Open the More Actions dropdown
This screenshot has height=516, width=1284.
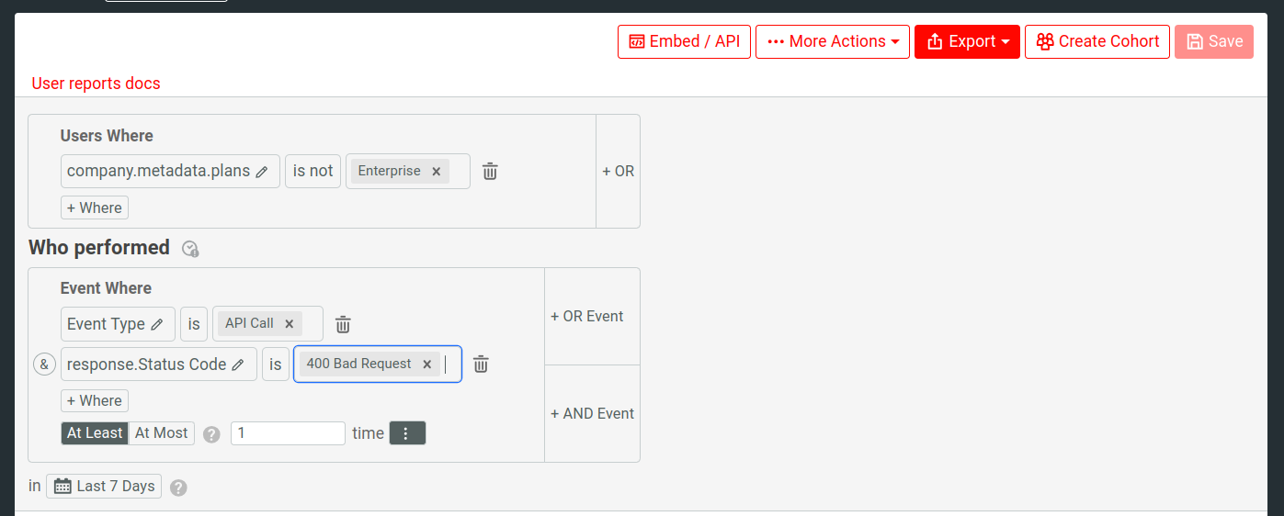(x=832, y=41)
